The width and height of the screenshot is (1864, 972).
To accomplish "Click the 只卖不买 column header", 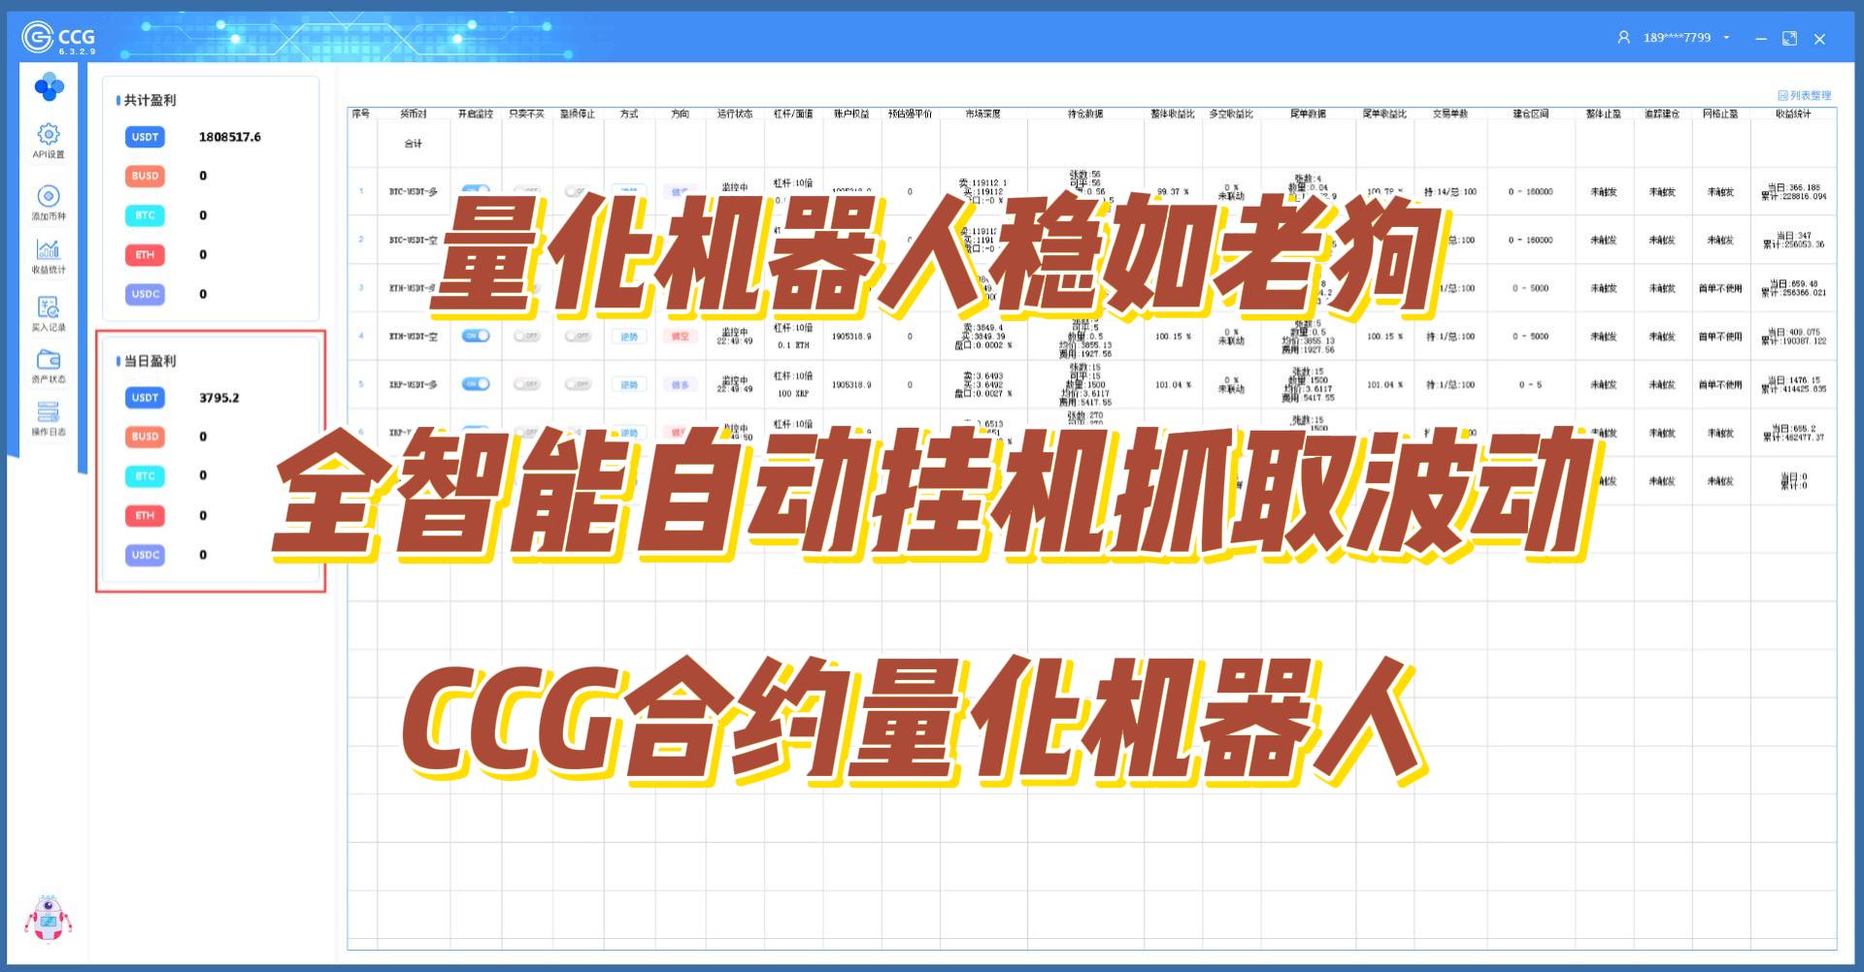I will [527, 113].
